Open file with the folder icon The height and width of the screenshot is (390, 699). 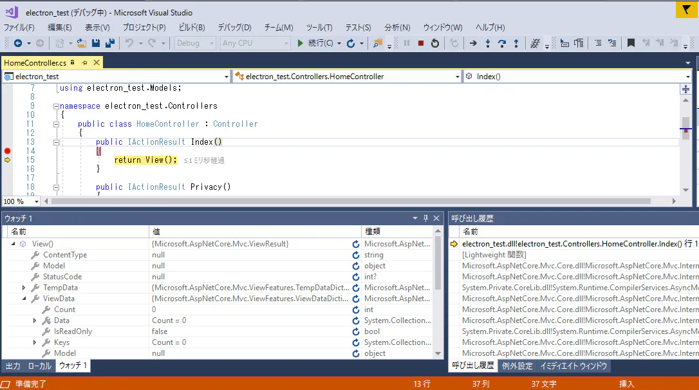[81, 43]
